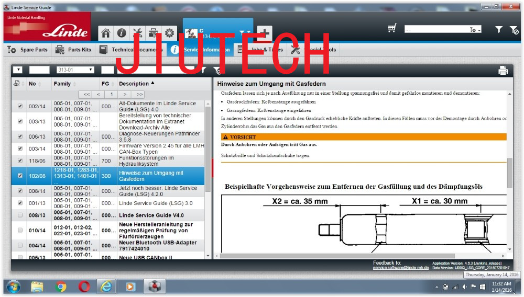524x297 pixels.
Task: Open the info icon next to Home
Action: (122, 33)
